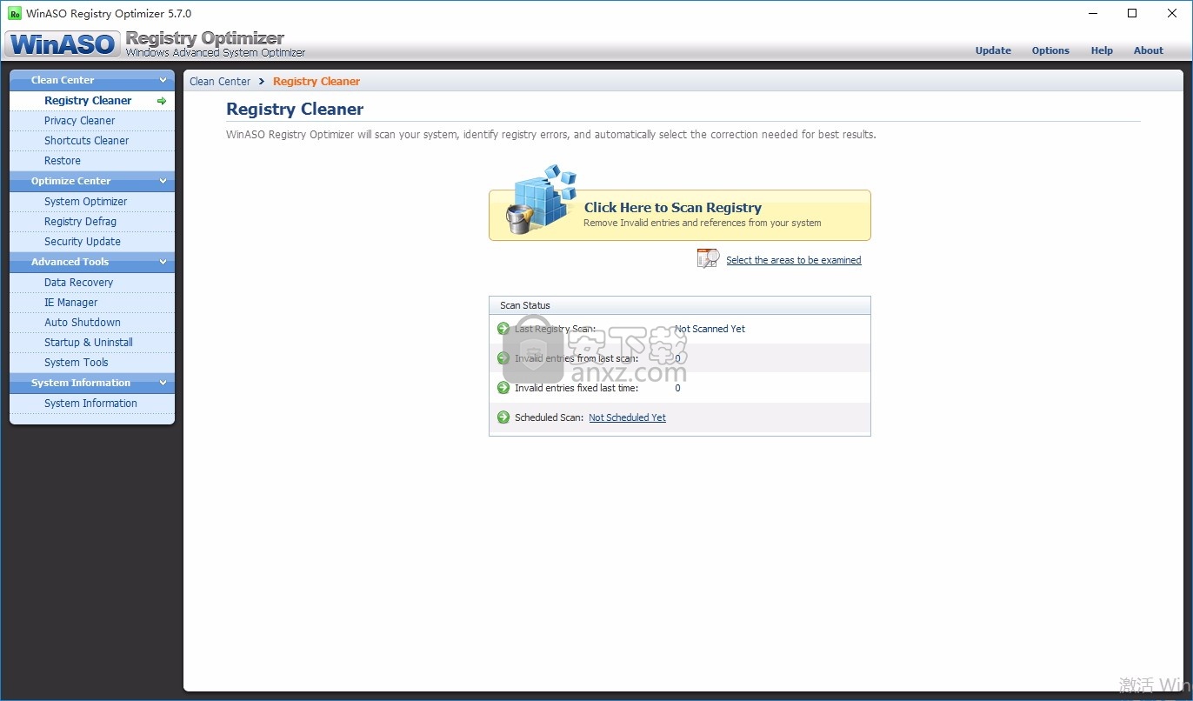Screen dimensions: 1193x701
Task: Maximize the WinASO window
Action: 1132,13
